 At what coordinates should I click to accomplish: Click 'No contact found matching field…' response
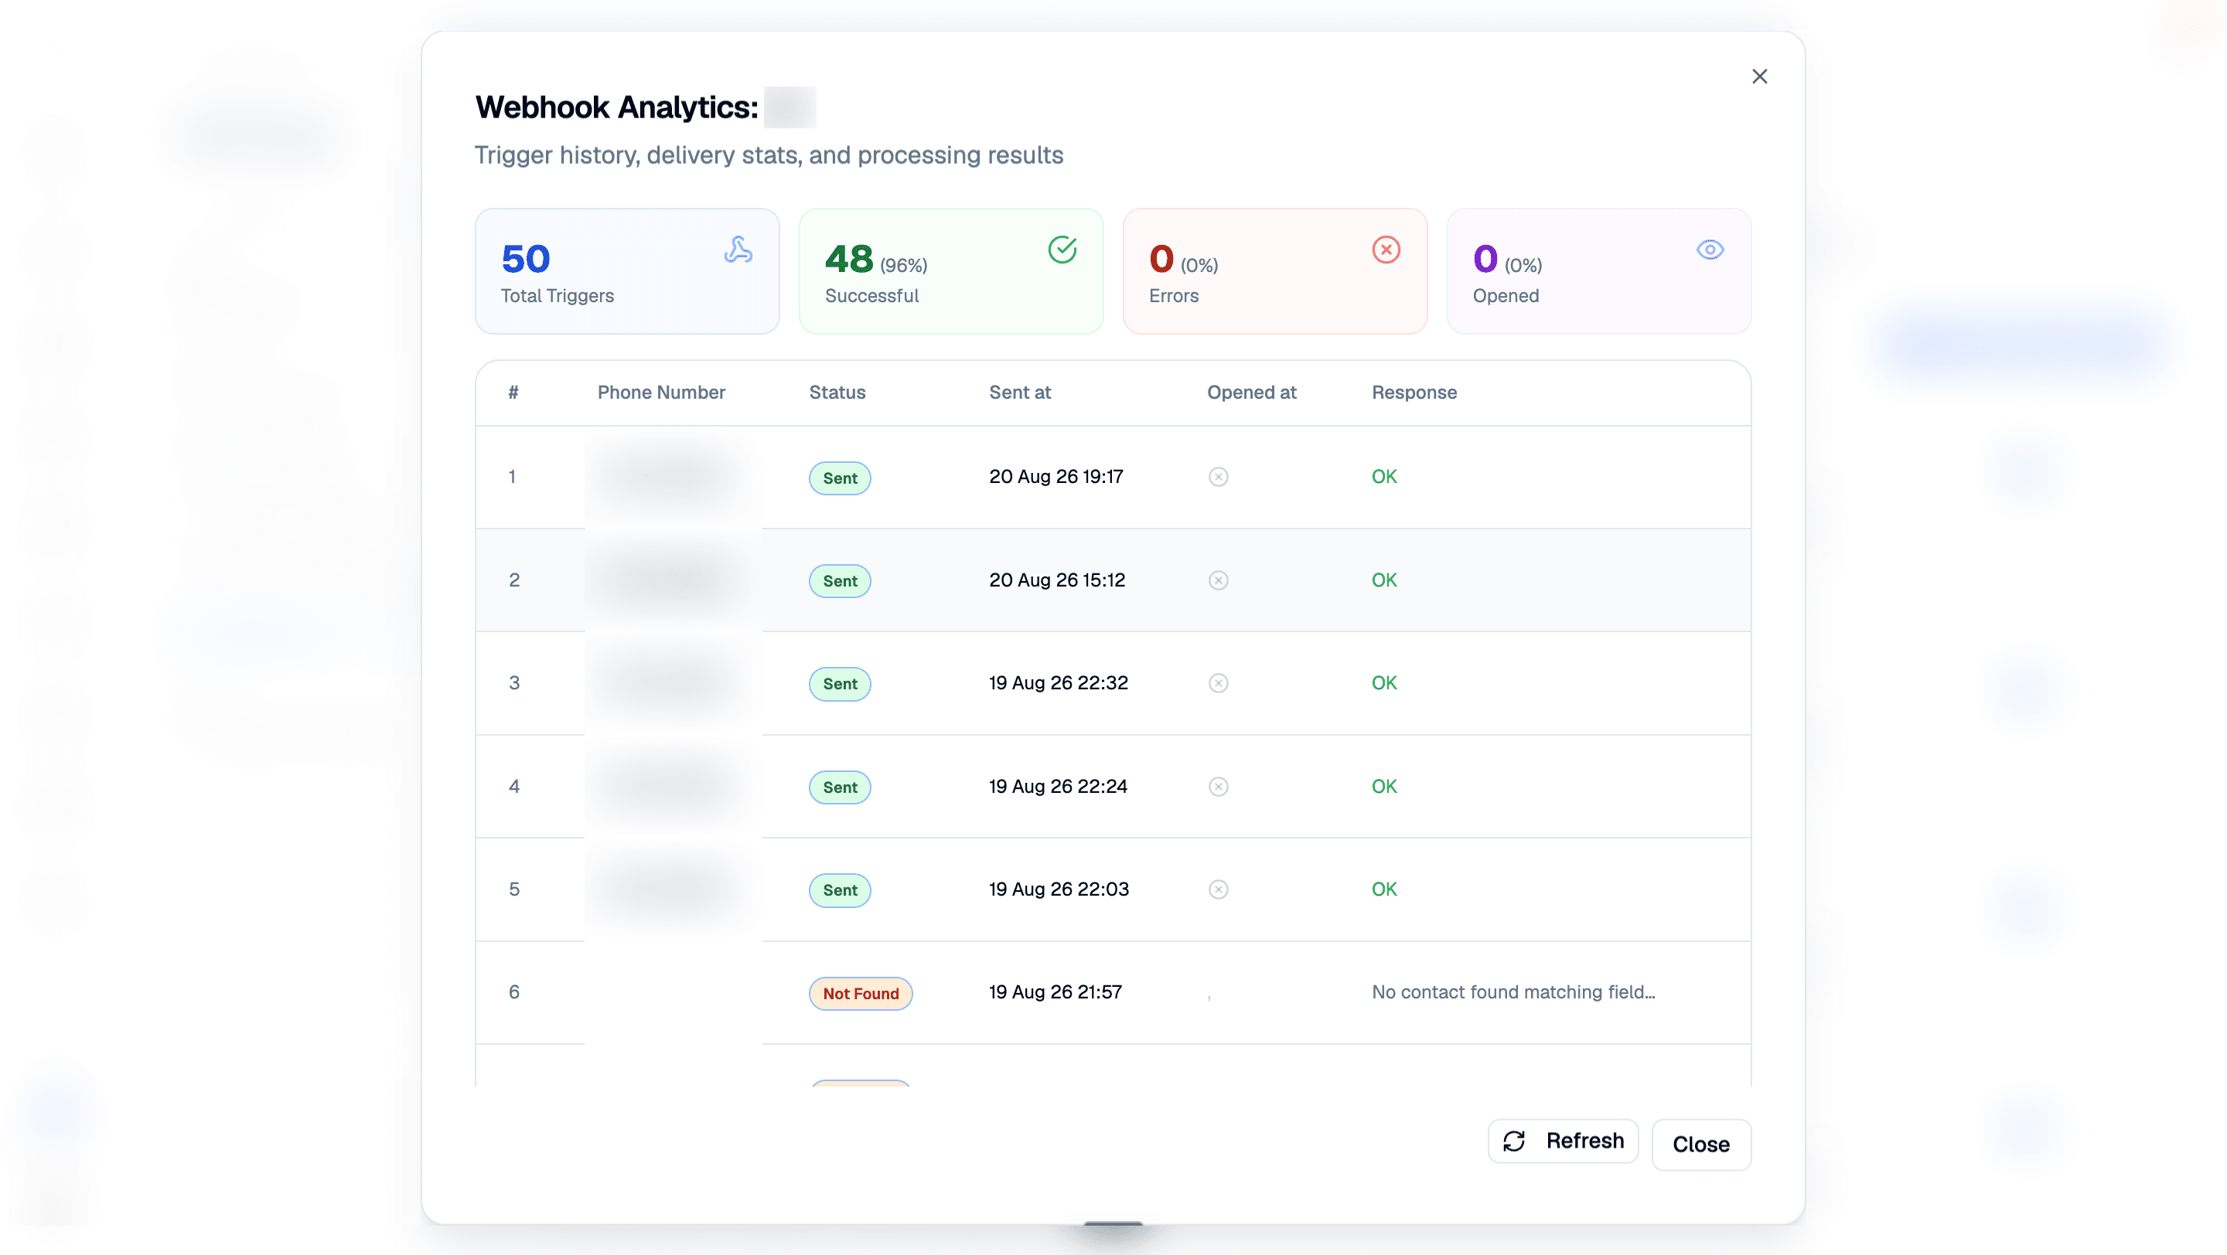[1513, 992]
